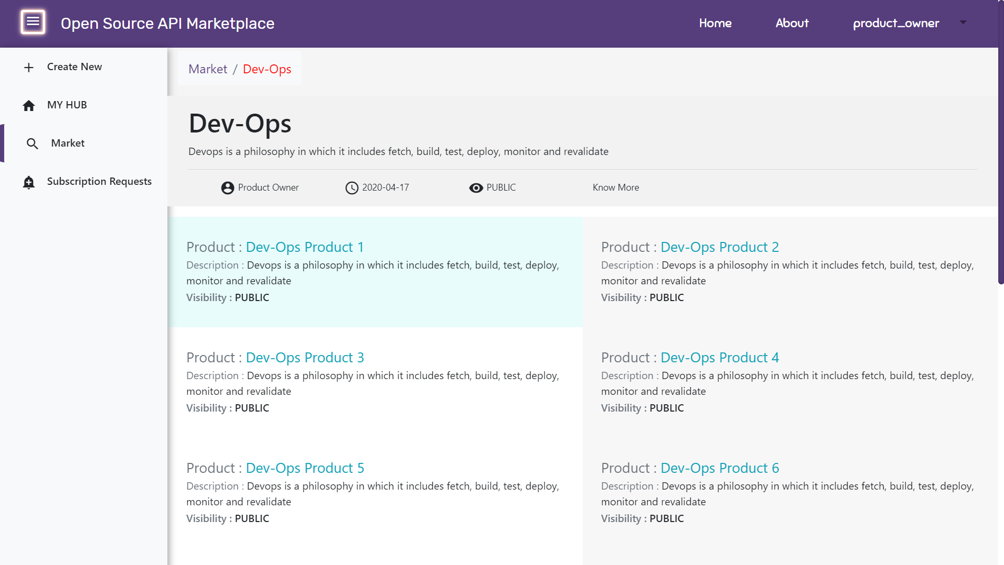This screenshot has width=1004, height=565.
Task: Expand the product_owner dropdown arrow
Action: (963, 23)
